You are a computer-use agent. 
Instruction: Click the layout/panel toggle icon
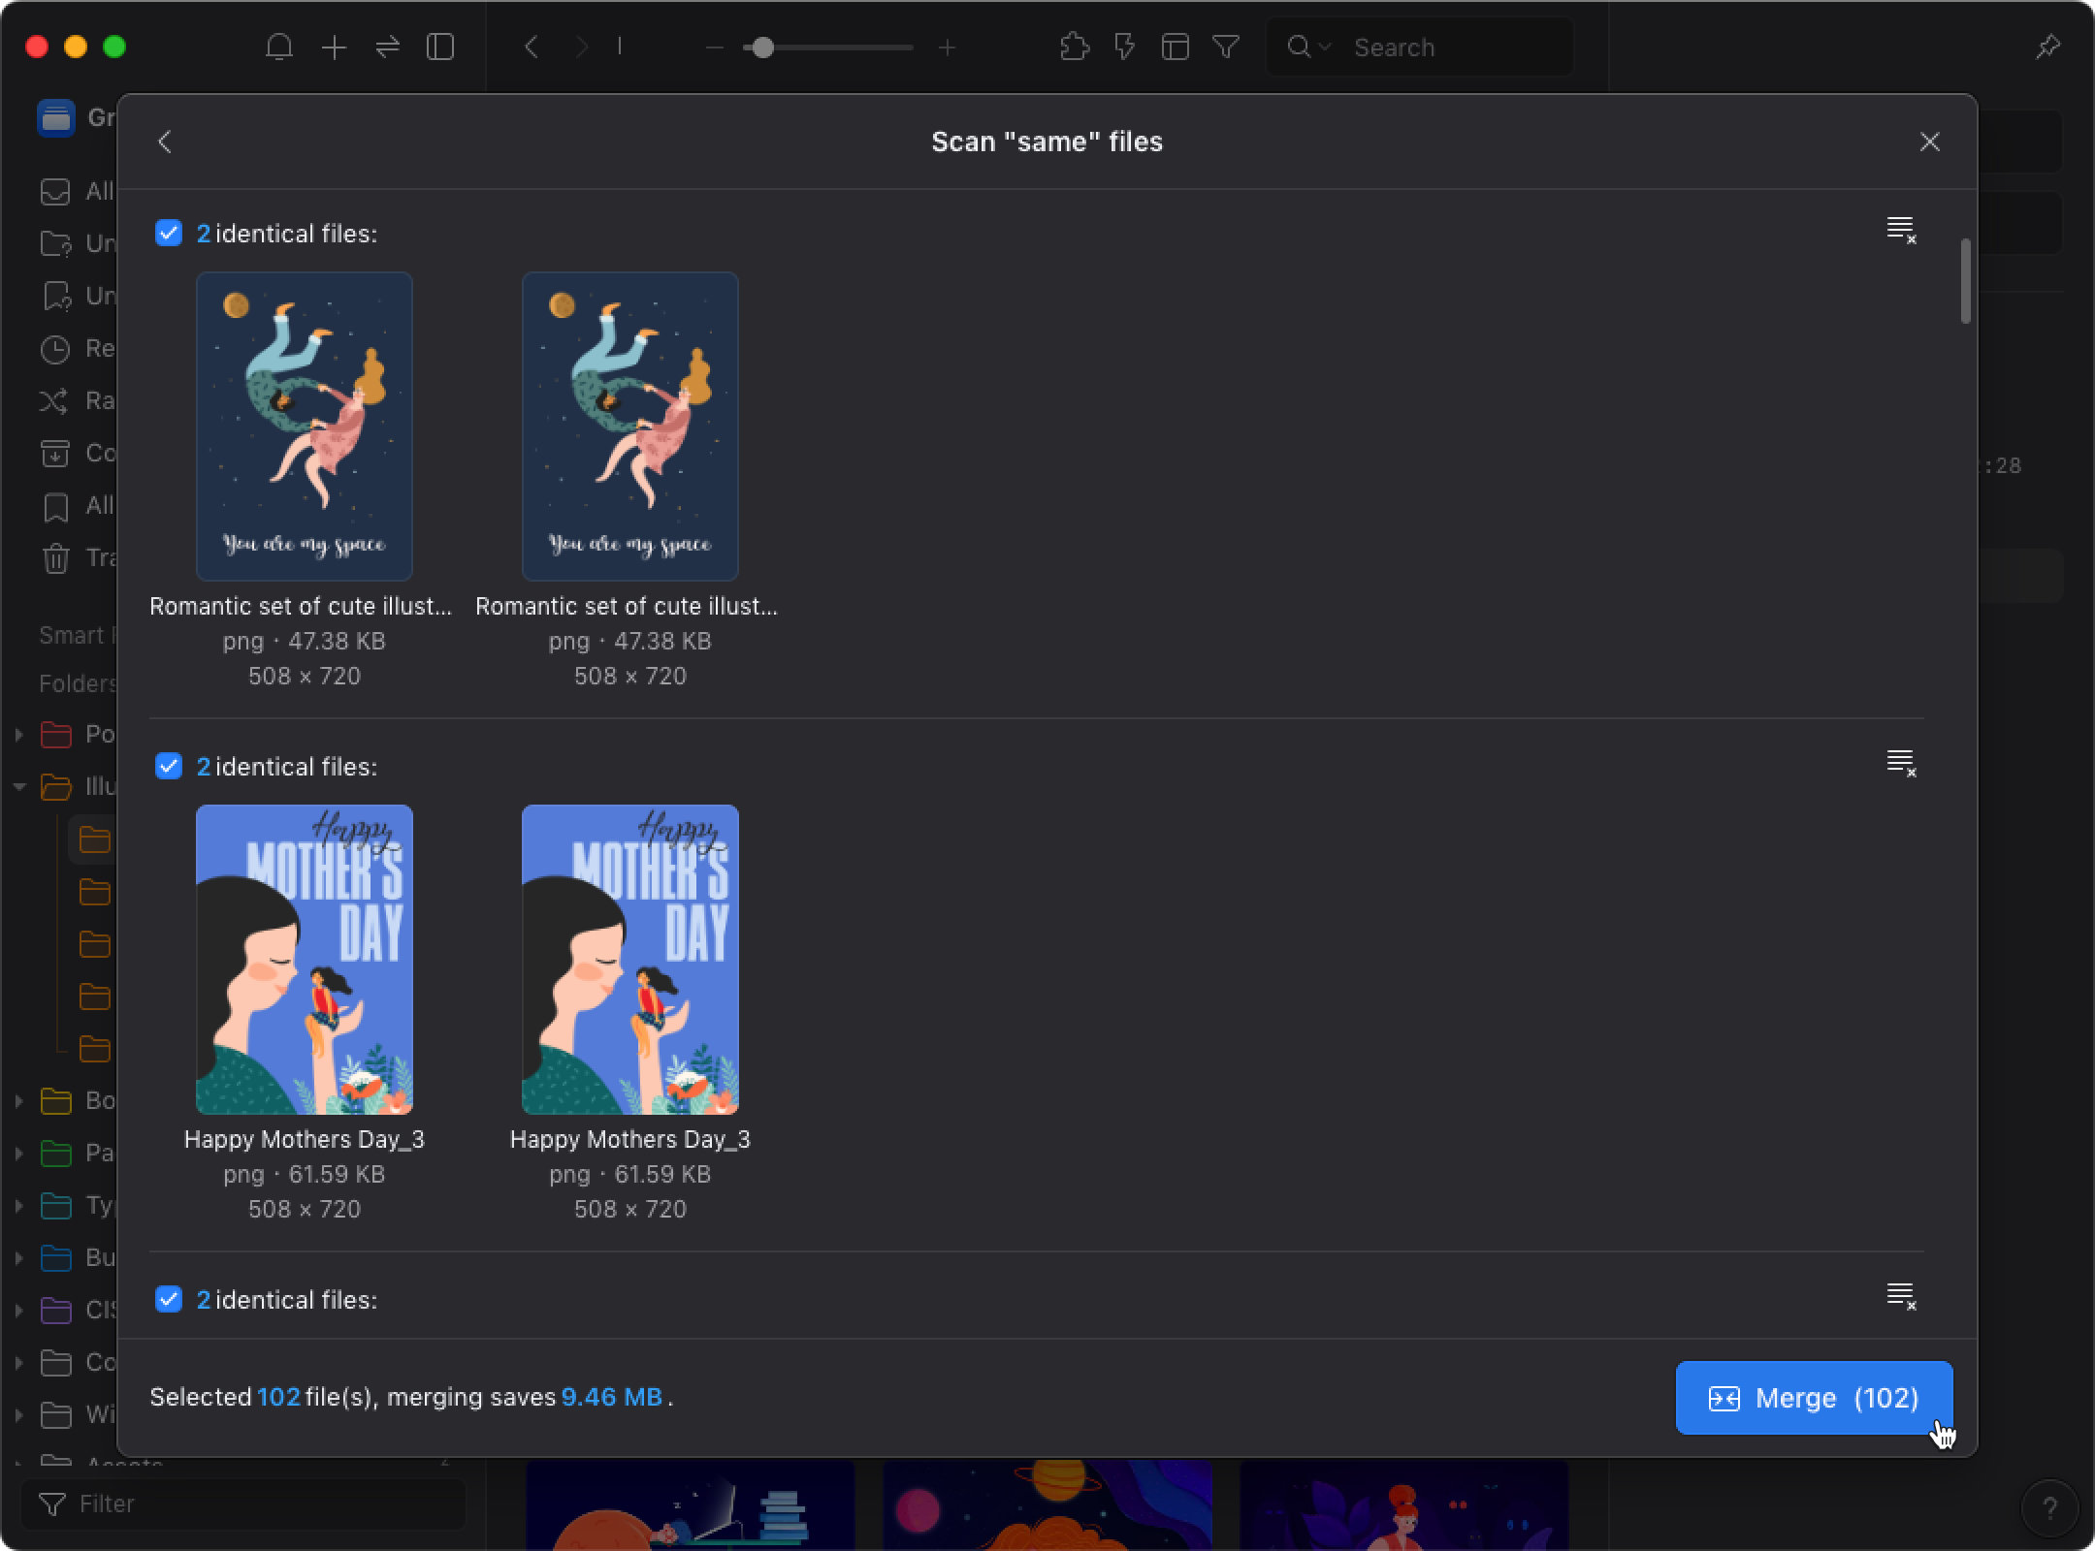coord(440,47)
